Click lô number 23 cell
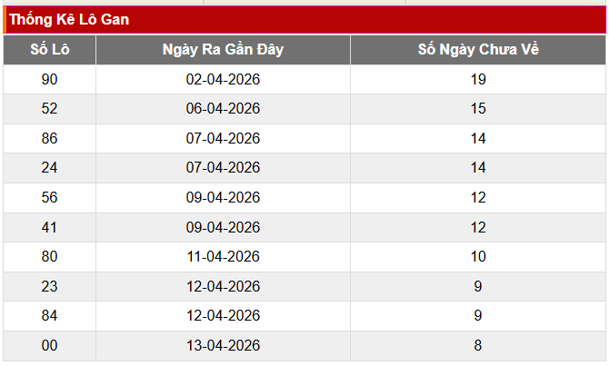Screen dimensions: 610x366 point(49,286)
